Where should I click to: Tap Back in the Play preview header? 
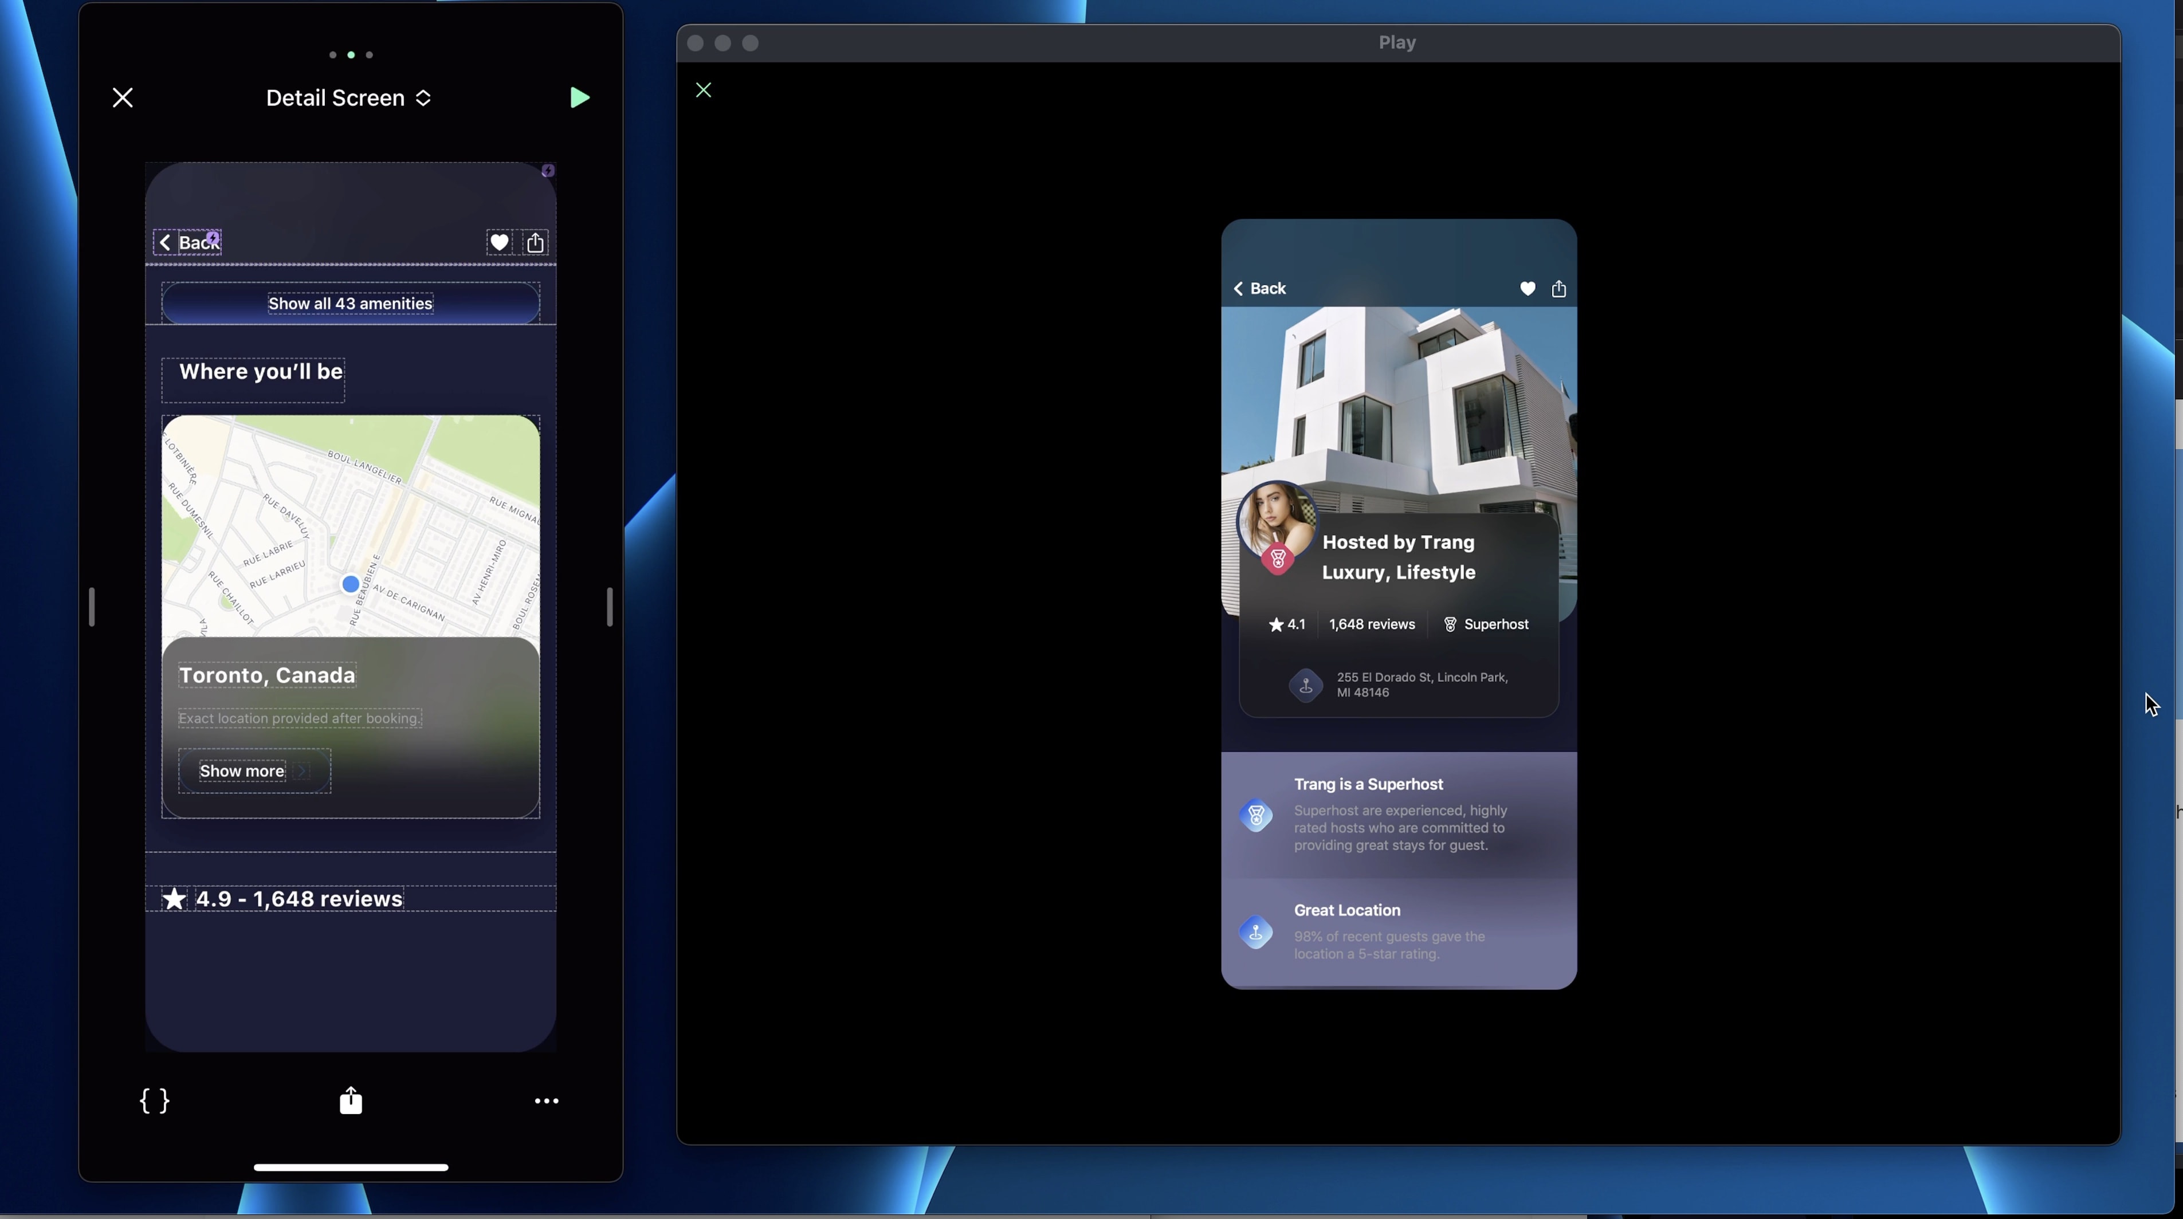(x=1259, y=289)
